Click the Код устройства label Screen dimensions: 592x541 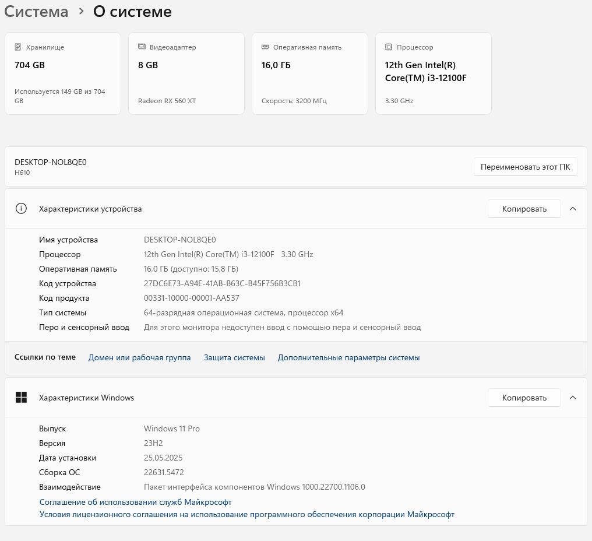tap(68, 283)
